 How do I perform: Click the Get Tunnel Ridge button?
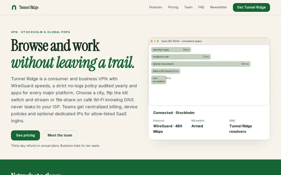251,7
